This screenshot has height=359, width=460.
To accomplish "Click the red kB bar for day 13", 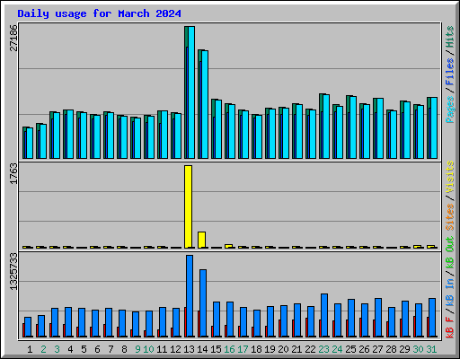I will pyautogui.click(x=185, y=322).
